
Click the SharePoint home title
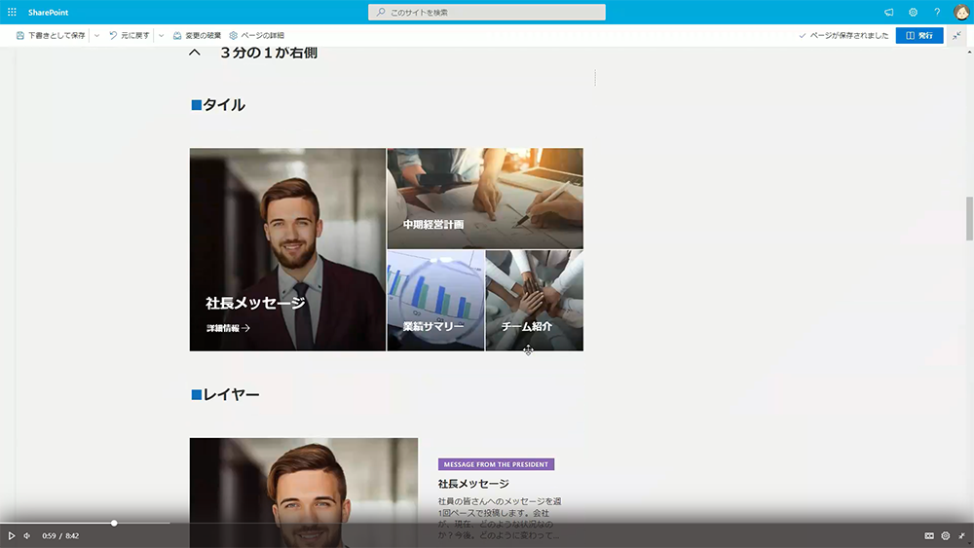pos(48,13)
